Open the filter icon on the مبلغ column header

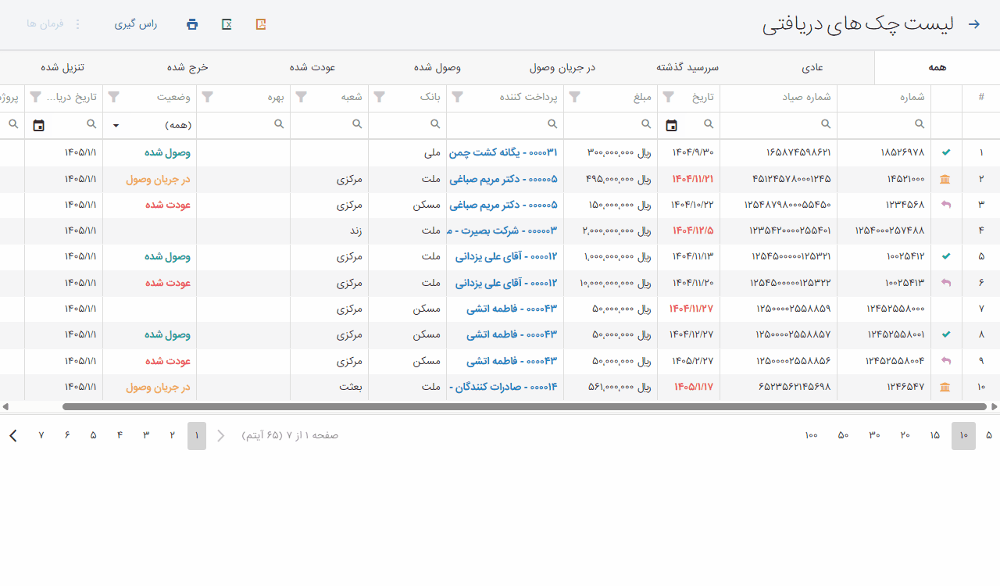pos(575,98)
